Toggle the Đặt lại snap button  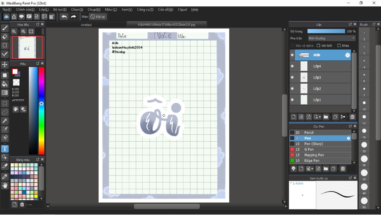pyautogui.click(x=98, y=17)
